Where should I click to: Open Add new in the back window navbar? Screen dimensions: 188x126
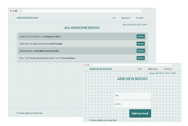126,18
